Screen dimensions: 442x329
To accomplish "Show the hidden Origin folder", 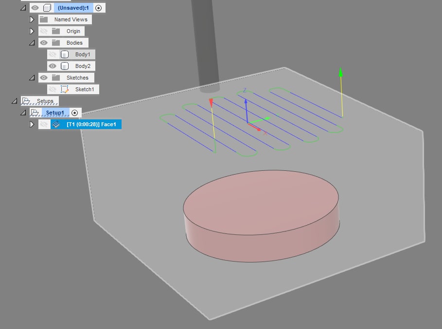I will tap(44, 31).
